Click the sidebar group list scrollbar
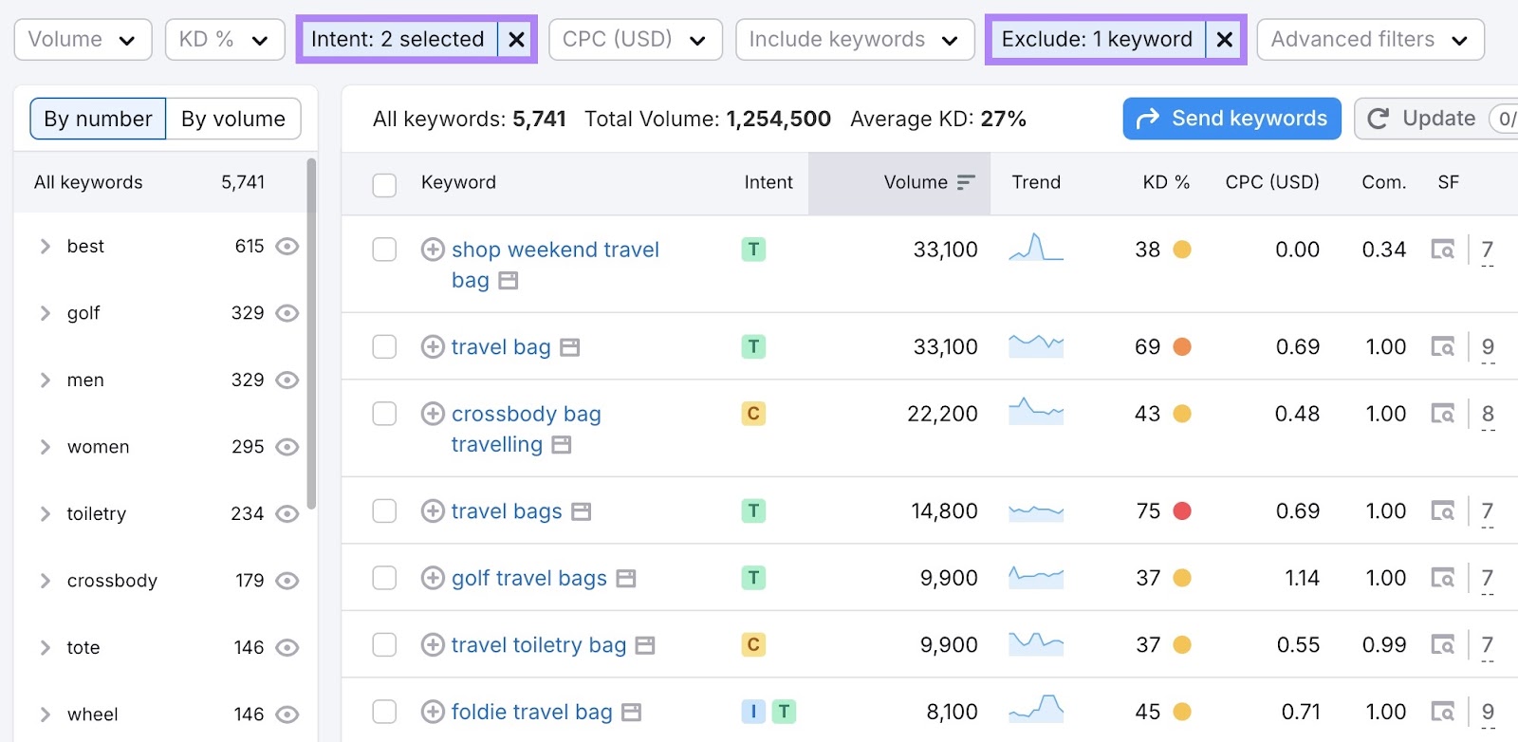The image size is (1518, 742). [311, 332]
